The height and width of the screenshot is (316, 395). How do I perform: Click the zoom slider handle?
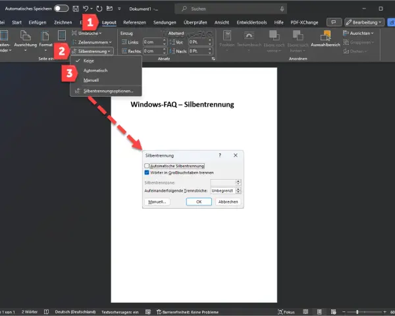pos(357,312)
